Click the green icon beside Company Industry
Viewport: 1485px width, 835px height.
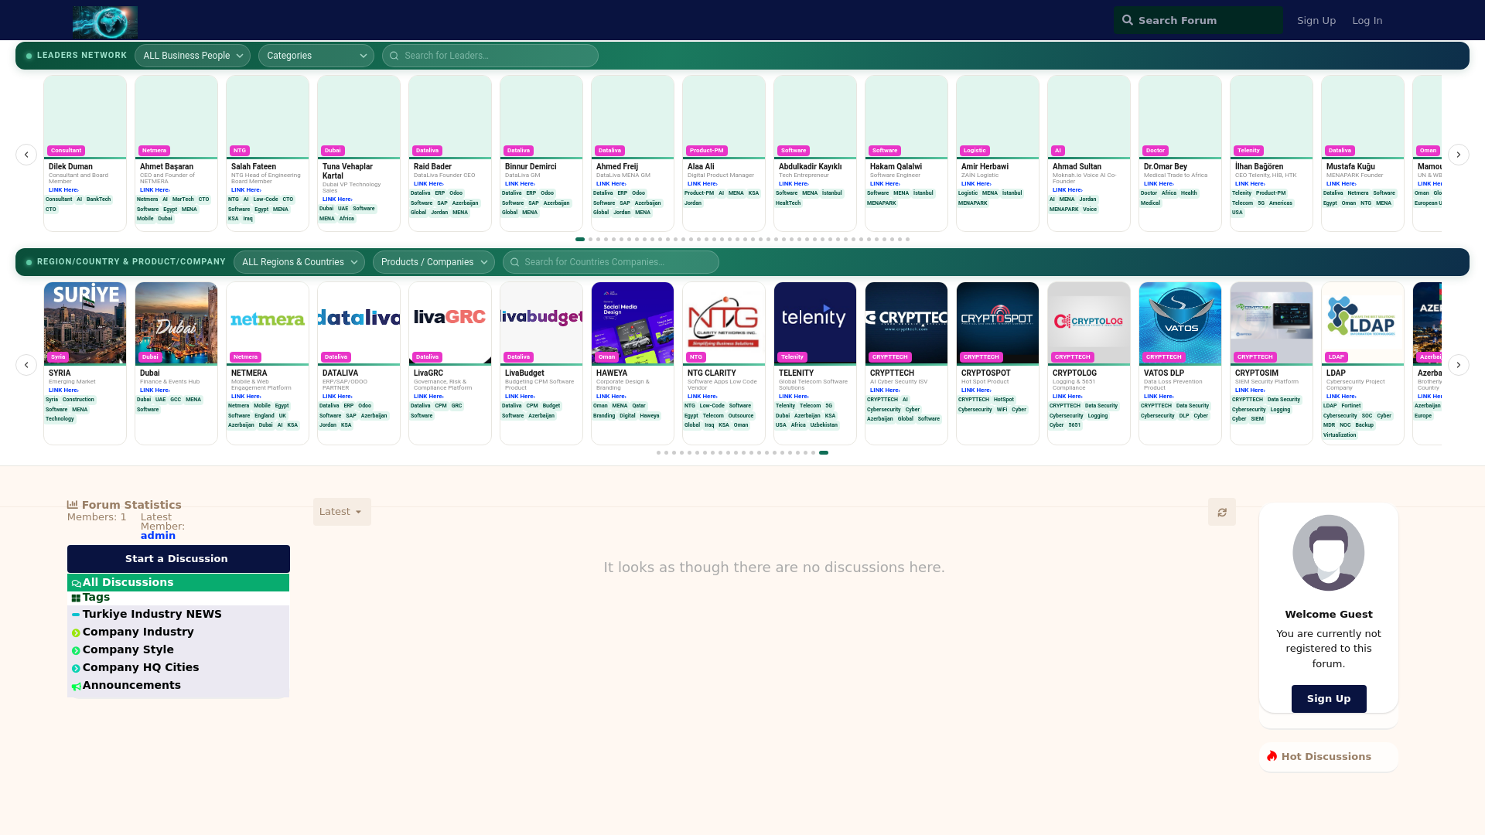(x=76, y=633)
